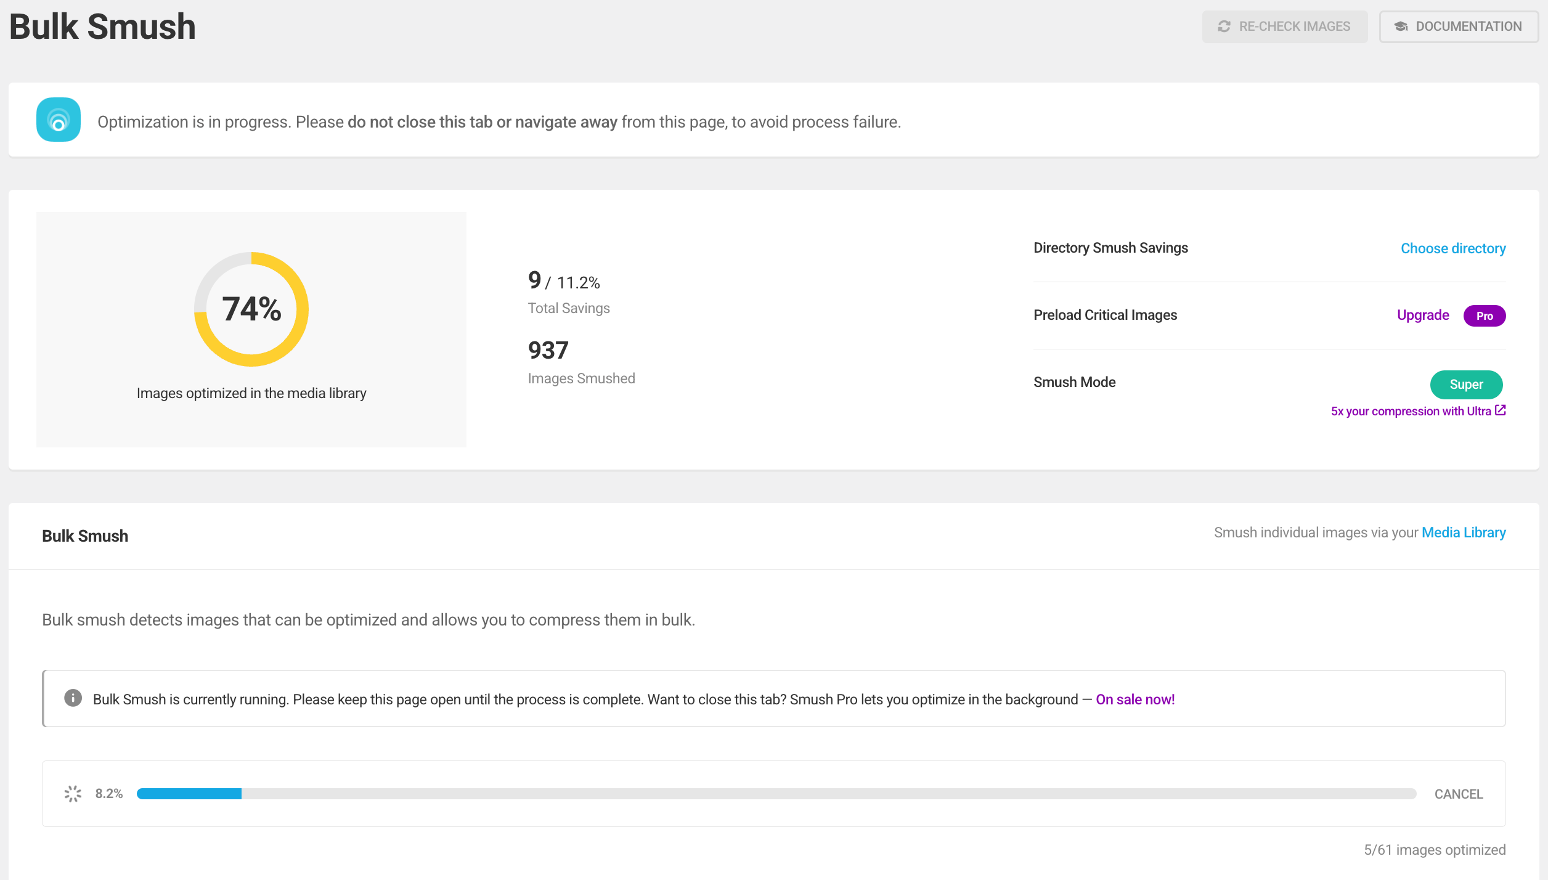
Task: Click the 5/61 images optimized text
Action: 1434,850
